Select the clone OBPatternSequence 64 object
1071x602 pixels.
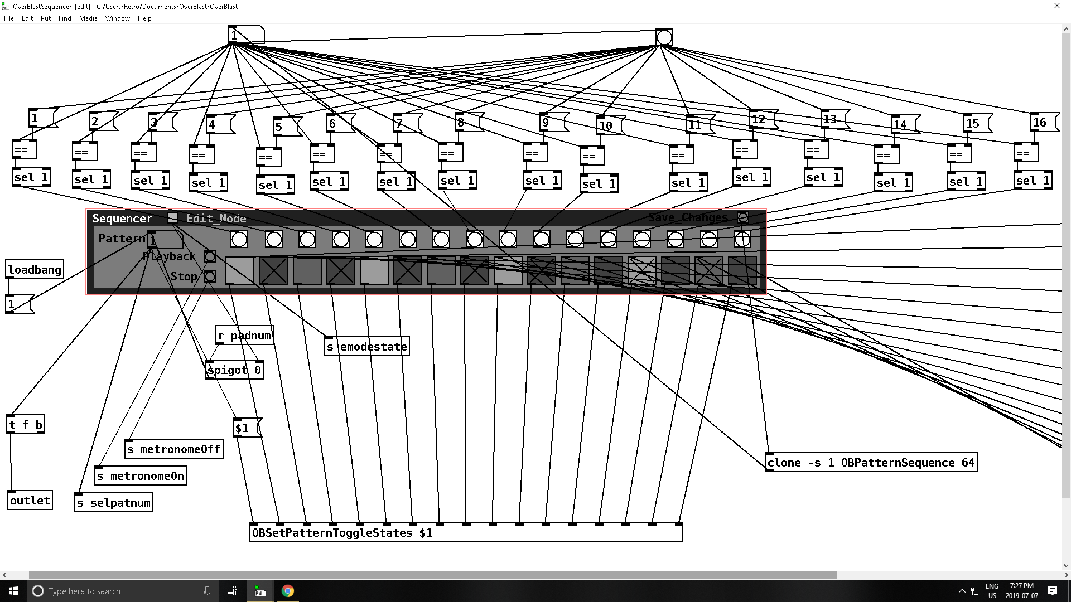pyautogui.click(x=871, y=463)
